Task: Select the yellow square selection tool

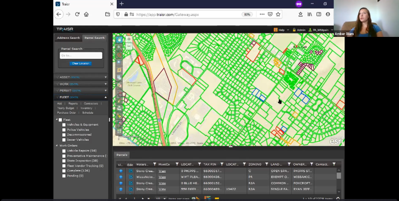Action: (x=119, y=70)
